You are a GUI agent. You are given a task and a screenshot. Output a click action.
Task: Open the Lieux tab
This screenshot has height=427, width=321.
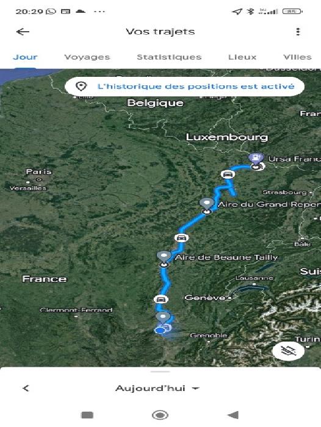242,57
